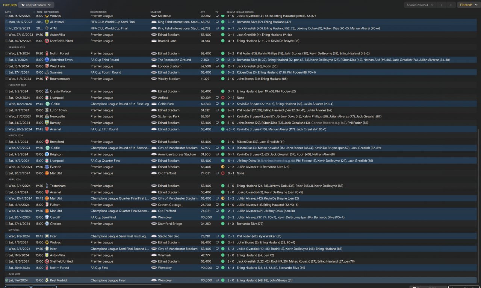Sort by the Goalscorers column header

(245, 12)
